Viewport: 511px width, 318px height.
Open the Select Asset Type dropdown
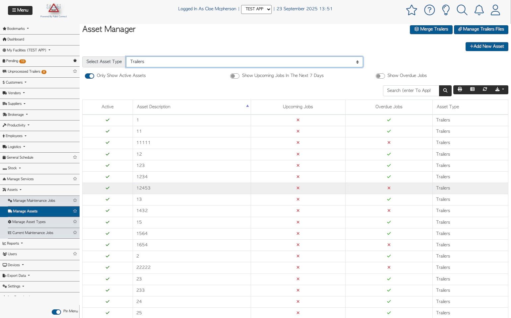pos(244,62)
